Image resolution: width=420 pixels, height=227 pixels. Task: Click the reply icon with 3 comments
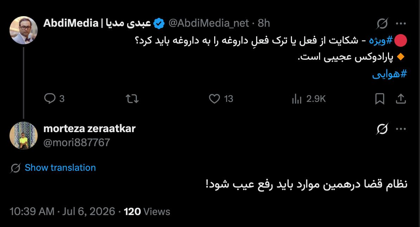(50, 98)
